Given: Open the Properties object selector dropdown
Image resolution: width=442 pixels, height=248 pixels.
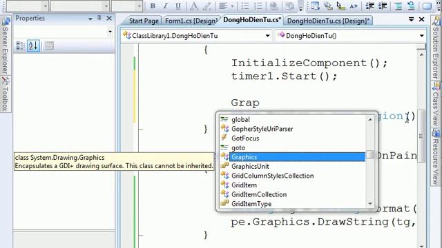Looking at the screenshot, I should [x=110, y=32].
